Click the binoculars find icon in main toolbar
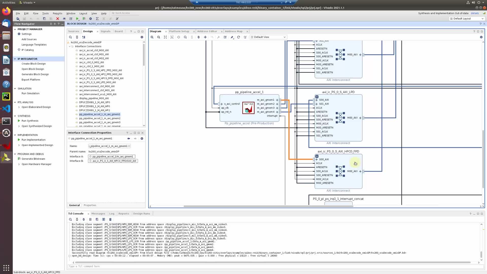 64,19
